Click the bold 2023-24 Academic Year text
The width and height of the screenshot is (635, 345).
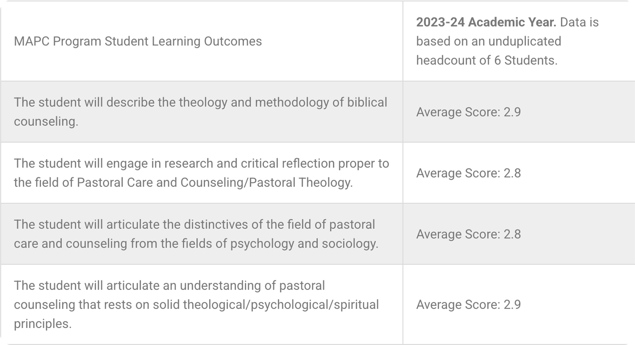[x=486, y=22]
